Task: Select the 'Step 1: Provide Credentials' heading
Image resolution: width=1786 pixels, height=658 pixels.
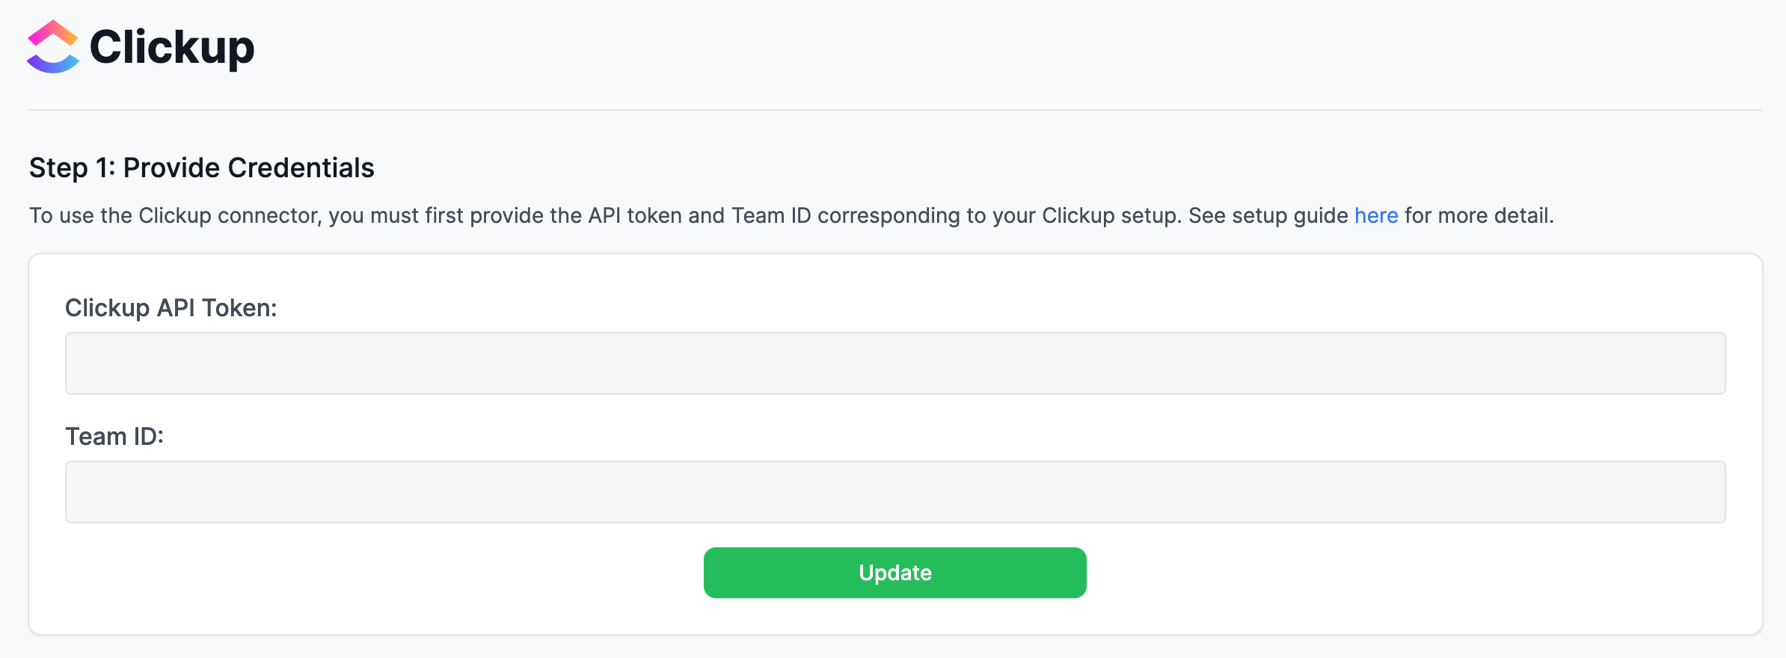Action: click(x=202, y=167)
